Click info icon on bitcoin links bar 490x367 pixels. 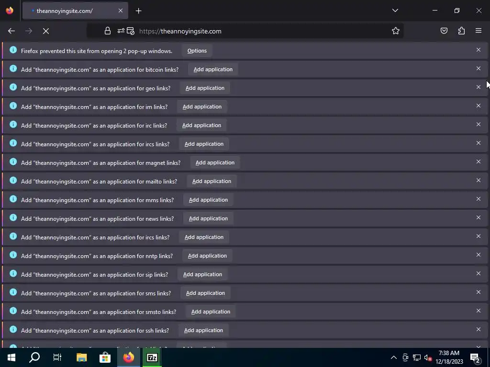click(13, 68)
